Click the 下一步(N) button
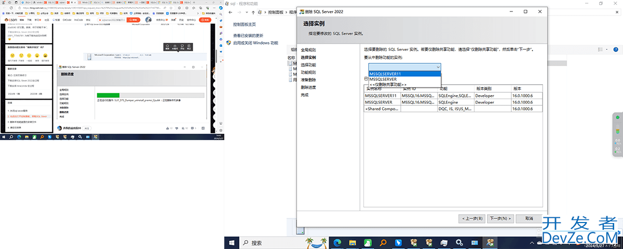Viewport: 623px width, 249px height. [x=501, y=218]
